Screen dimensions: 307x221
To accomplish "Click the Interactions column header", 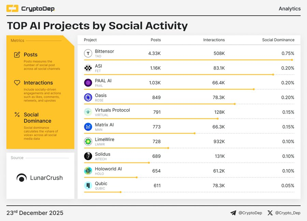I will [214, 40].
